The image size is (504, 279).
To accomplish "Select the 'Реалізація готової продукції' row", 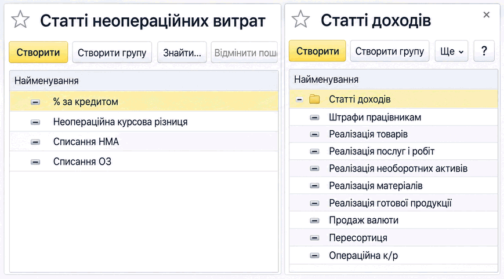I will pos(393,203).
